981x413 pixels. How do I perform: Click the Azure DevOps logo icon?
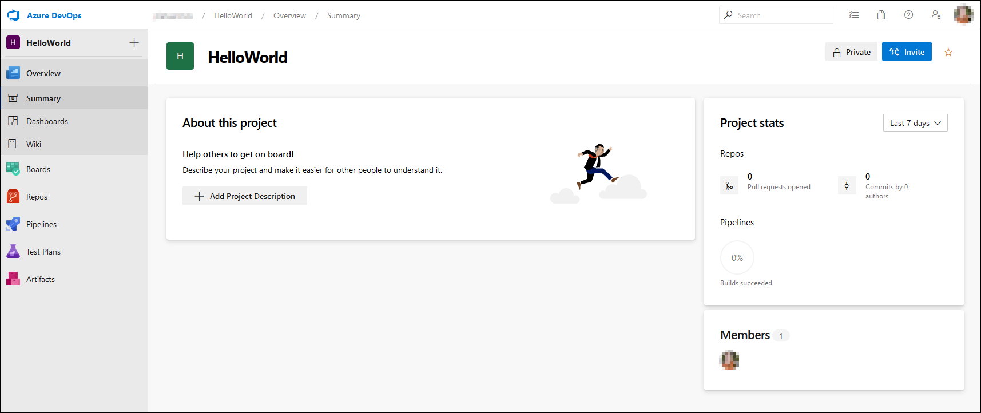13,15
